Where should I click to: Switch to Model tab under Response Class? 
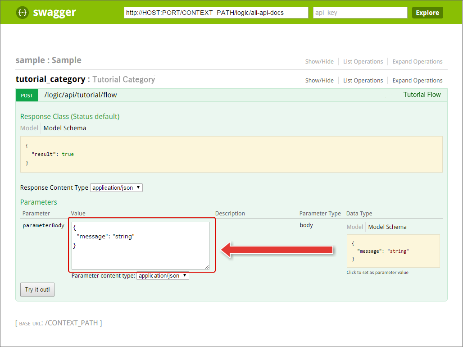click(x=29, y=128)
